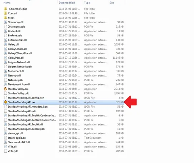This screenshot has height=163, width=194.
Task: Click the BmFont.dll file icon
Action: point(5,31)
